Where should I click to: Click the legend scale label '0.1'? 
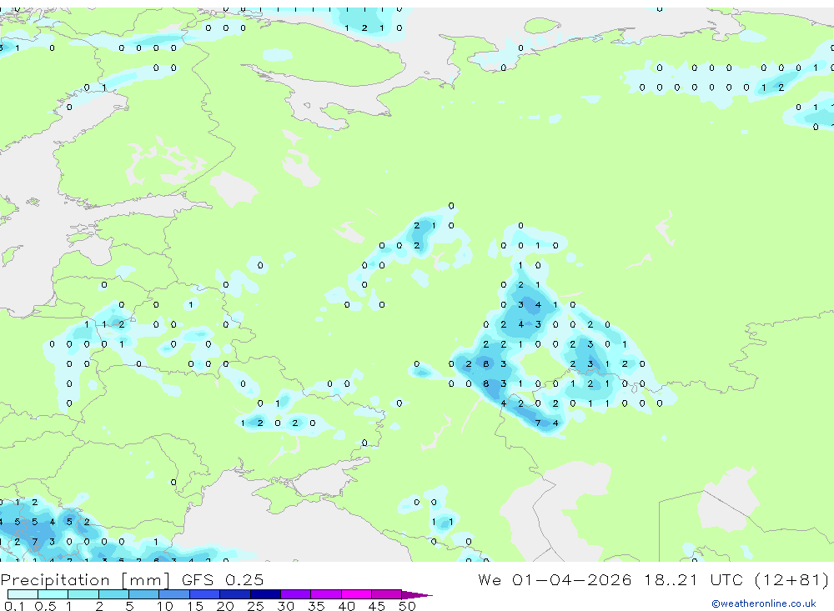click(x=14, y=606)
